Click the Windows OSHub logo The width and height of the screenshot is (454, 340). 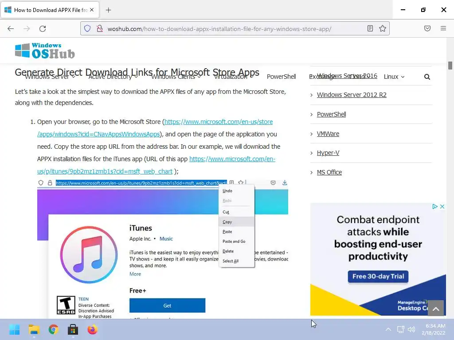(x=45, y=50)
